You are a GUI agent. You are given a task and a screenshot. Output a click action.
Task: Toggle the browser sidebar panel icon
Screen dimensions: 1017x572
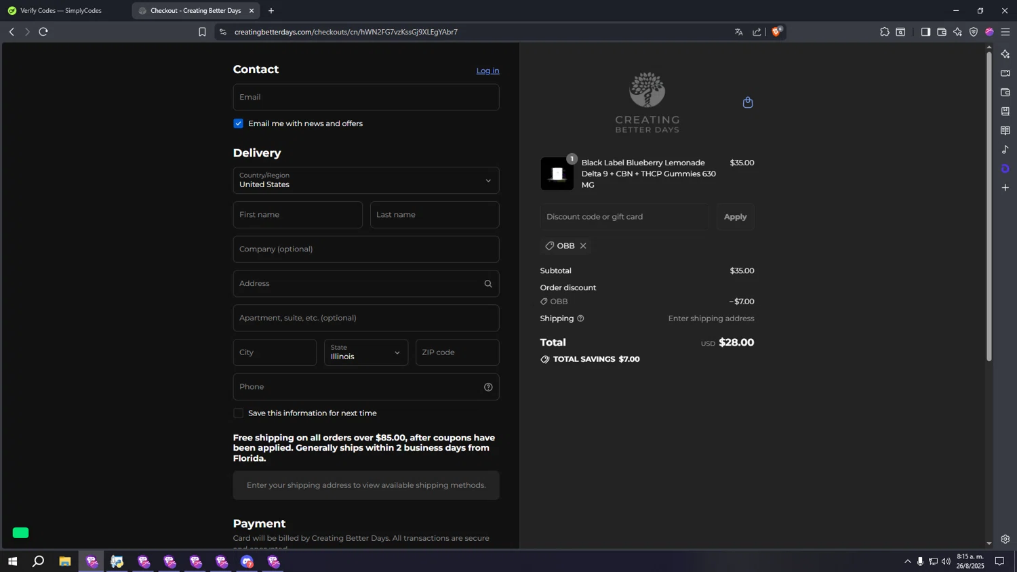click(x=925, y=32)
